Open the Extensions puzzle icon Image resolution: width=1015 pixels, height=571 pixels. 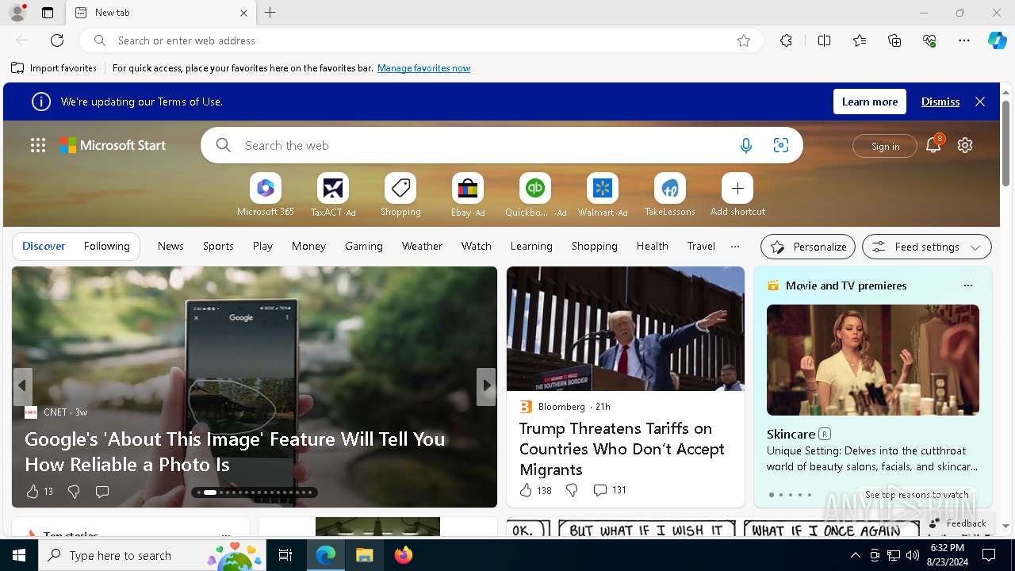click(x=786, y=40)
